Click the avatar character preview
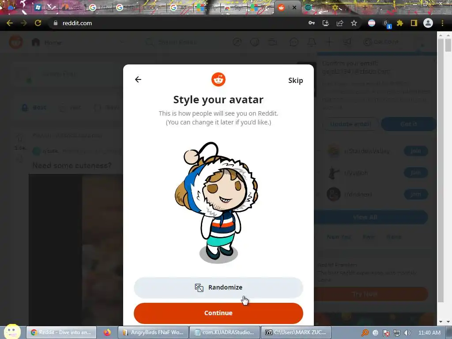 point(216,202)
